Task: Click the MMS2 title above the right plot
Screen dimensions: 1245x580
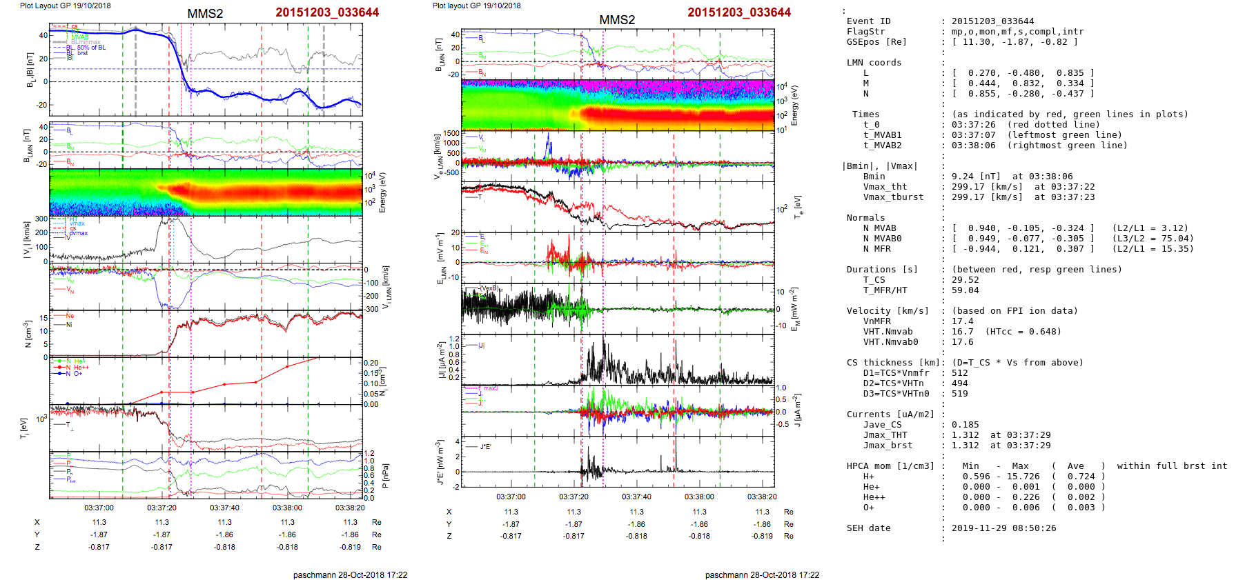Action: [616, 20]
